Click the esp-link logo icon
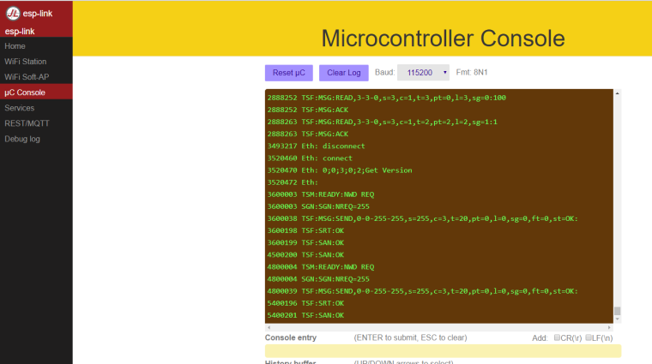Image resolution: width=652 pixels, height=364 pixels. pyautogui.click(x=13, y=14)
